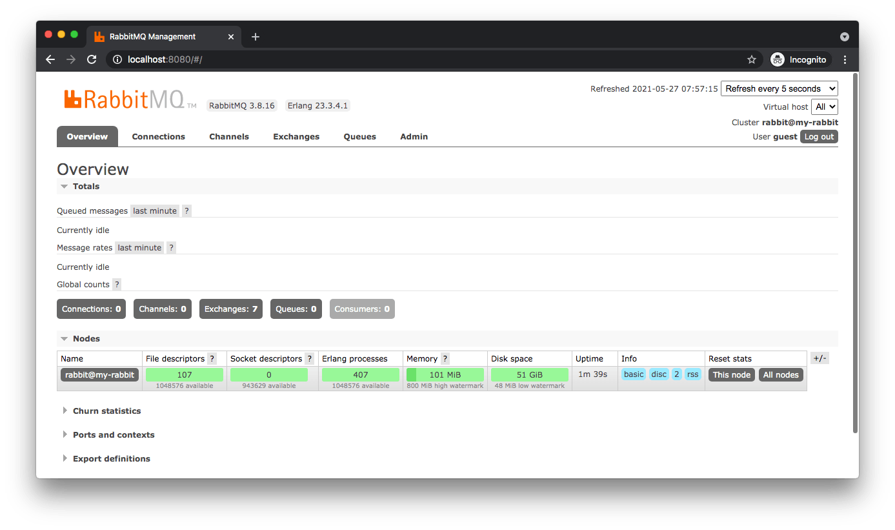Switch to the Queues tab
Screen dimensions: 895x530
tap(359, 136)
